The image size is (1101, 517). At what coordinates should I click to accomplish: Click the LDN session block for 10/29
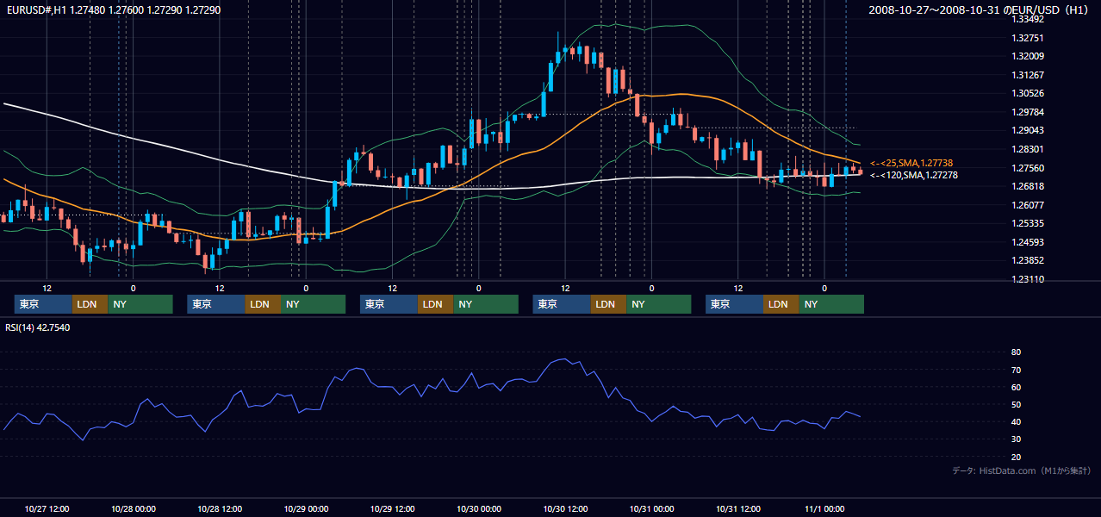[x=435, y=304]
